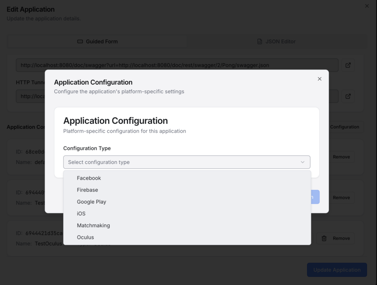Close the Edit Application panel
The image size is (377, 285).
pos(367,6)
